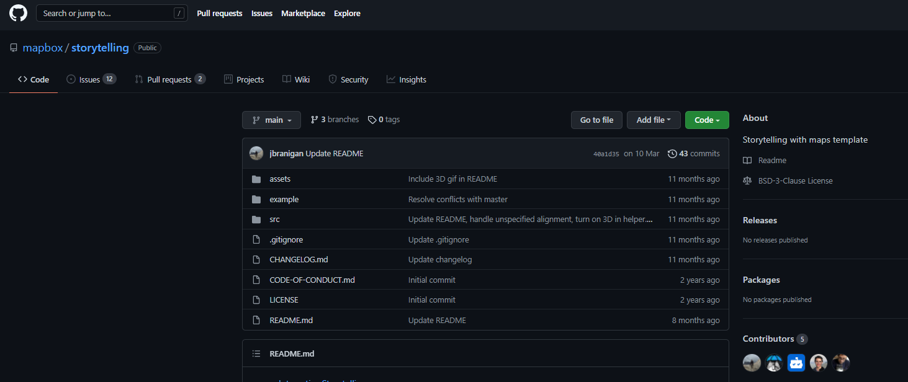Image resolution: width=908 pixels, height=382 pixels.
Task: Click the GitHub Octocat logo
Action: [x=18, y=13]
